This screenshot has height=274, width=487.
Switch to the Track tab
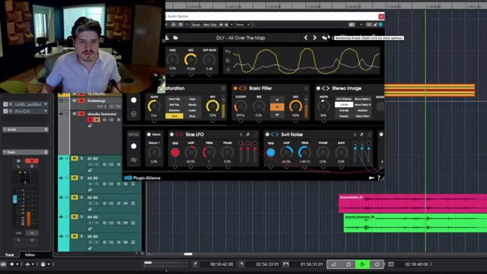(x=10, y=254)
